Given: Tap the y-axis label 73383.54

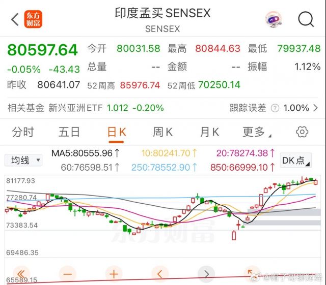Looking at the screenshot, I should point(22,225).
